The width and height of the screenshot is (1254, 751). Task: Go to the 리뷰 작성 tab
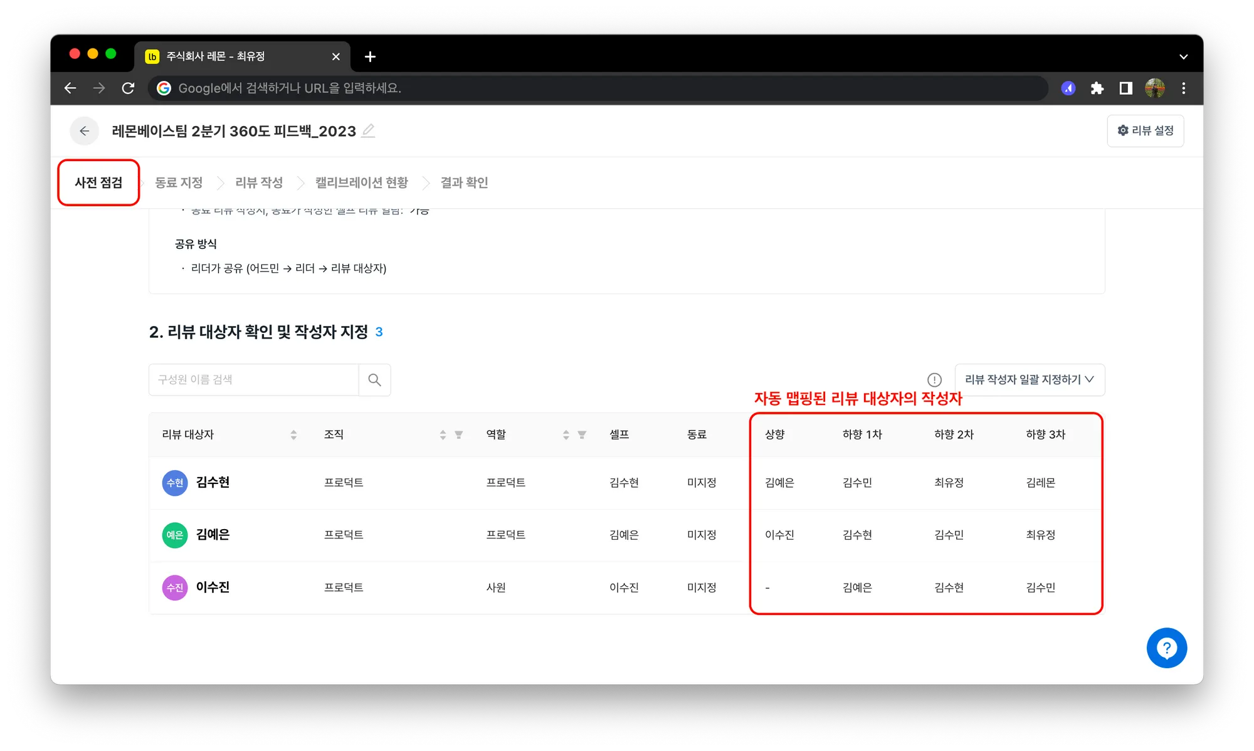[x=259, y=182]
